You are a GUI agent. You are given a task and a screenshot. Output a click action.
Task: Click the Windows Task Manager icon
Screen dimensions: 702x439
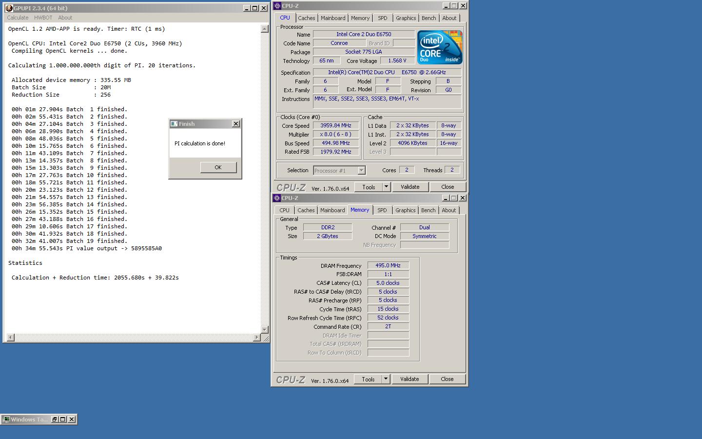(6, 419)
